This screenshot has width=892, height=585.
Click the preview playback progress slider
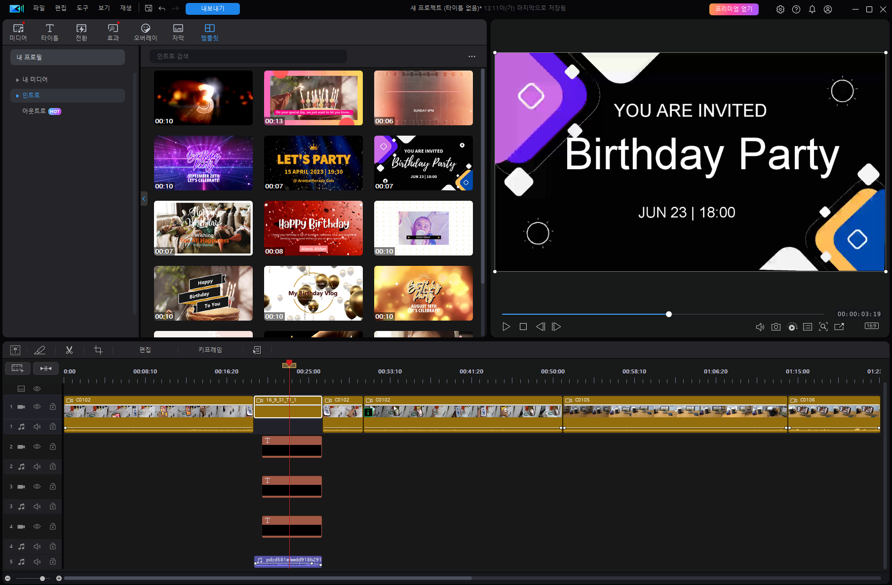(x=663, y=314)
